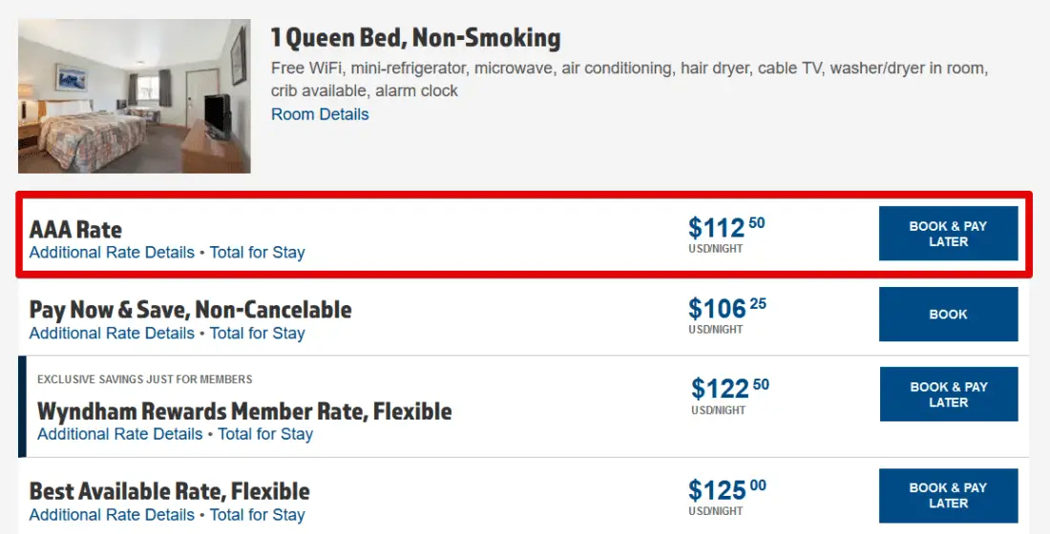Click the Pay Now & Save, Non-Cancelable title

pyautogui.click(x=190, y=310)
